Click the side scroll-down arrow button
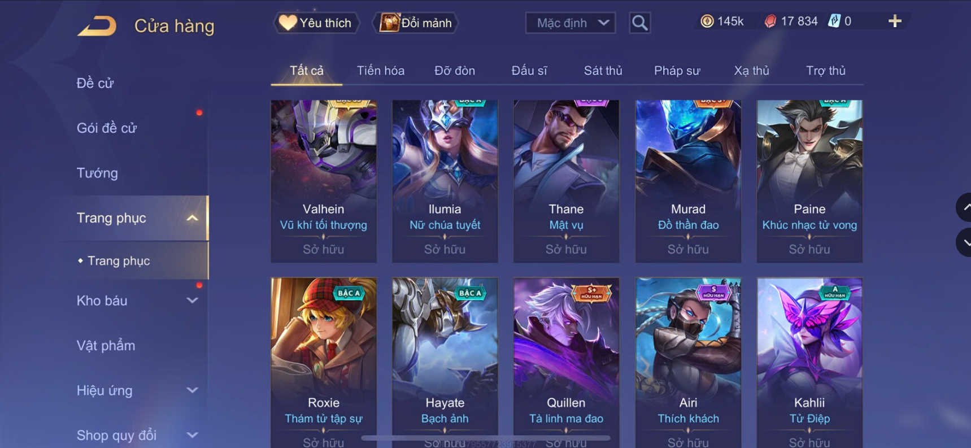This screenshot has width=971, height=448. pos(964,243)
